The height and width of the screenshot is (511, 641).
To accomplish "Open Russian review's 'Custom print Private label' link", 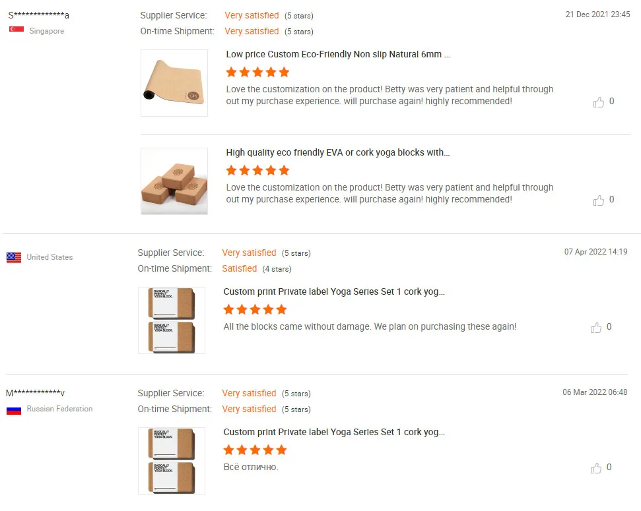I will click(x=334, y=433).
